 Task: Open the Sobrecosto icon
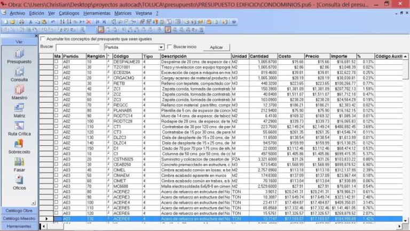19,144
